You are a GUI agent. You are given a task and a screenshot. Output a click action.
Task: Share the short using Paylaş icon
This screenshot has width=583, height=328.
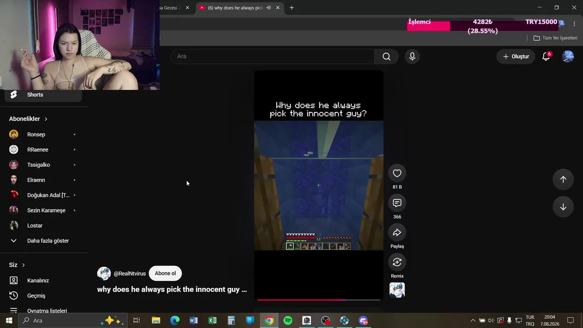[x=397, y=232]
